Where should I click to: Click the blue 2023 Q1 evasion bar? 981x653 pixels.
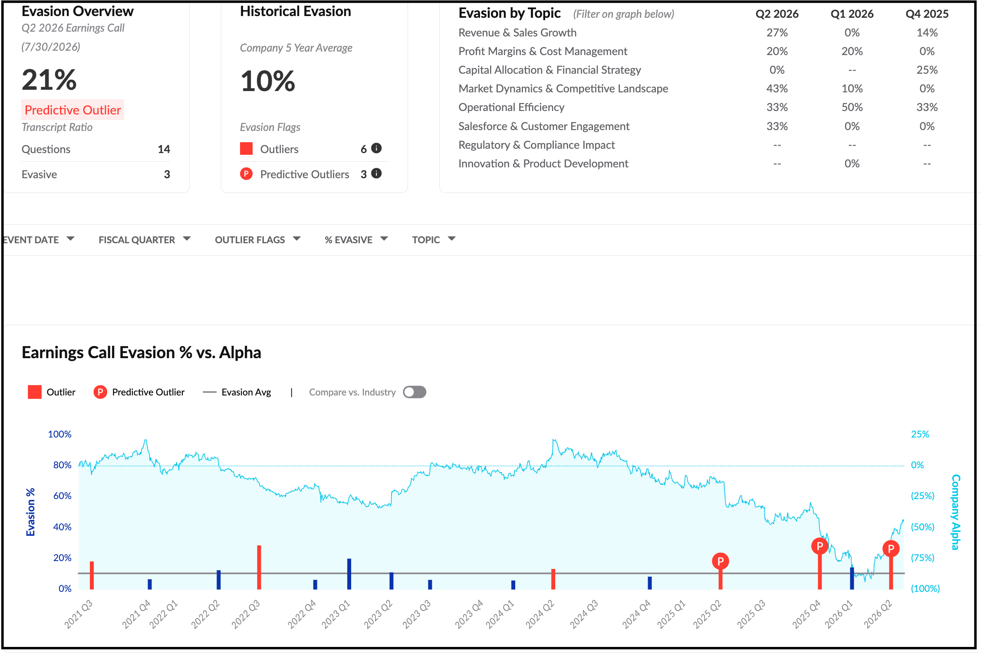click(x=349, y=574)
